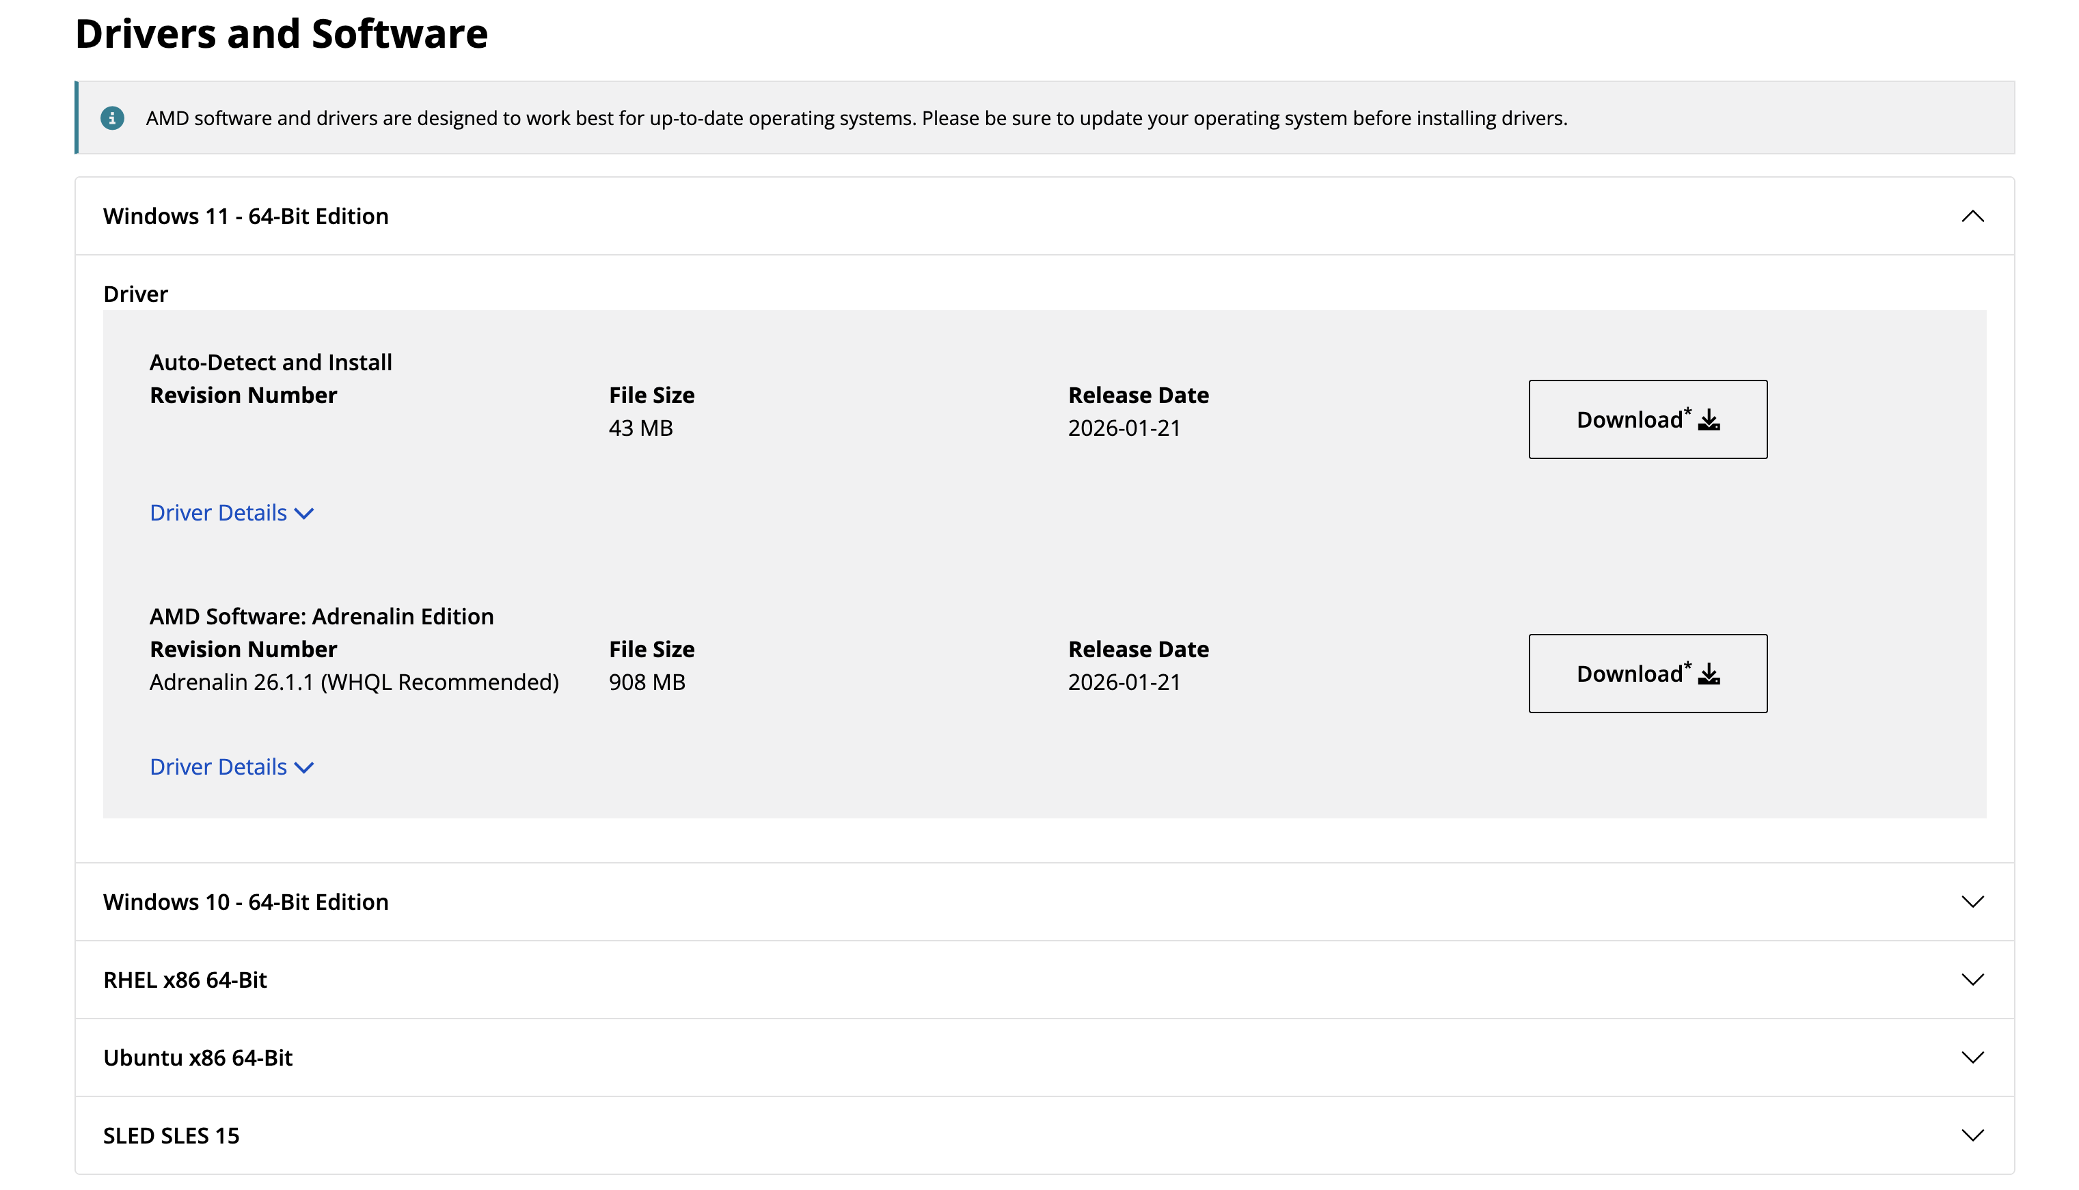
Task: Click download arrow icon for Adrenalin Edition
Action: [x=1709, y=674]
